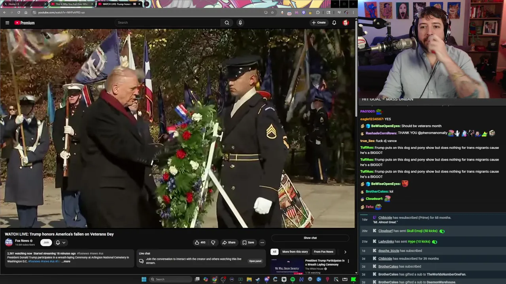The width and height of the screenshot is (506, 284).
Task: Click the Windows taskbar search box
Action: [170, 279]
